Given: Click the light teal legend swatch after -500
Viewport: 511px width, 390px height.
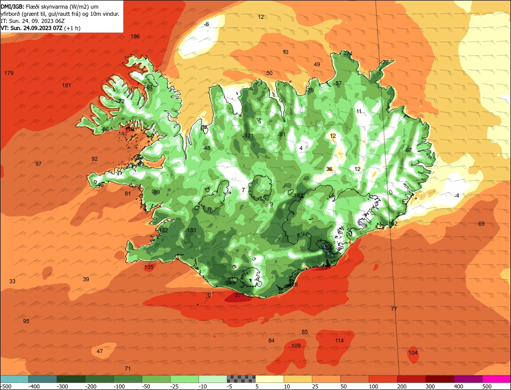Looking at the screenshot, I should (14, 379).
